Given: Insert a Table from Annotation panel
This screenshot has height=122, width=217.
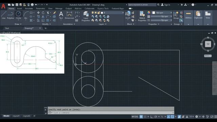Looking at the screenshot, I should tap(77, 20).
